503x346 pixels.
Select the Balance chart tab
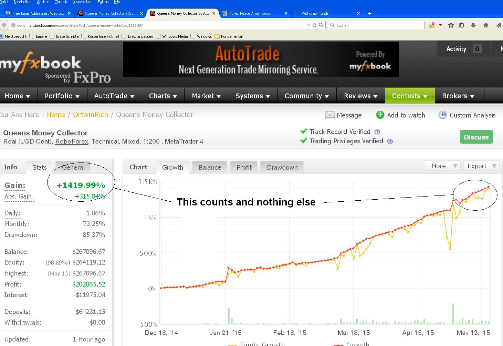click(x=210, y=167)
